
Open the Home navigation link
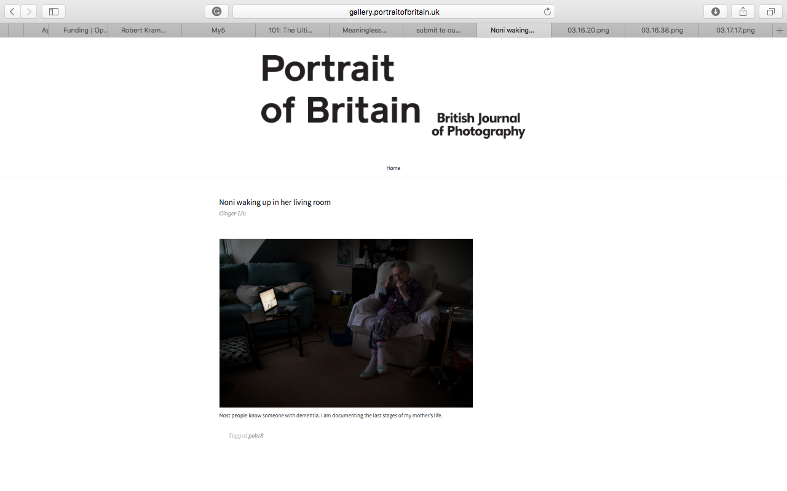[x=393, y=168]
